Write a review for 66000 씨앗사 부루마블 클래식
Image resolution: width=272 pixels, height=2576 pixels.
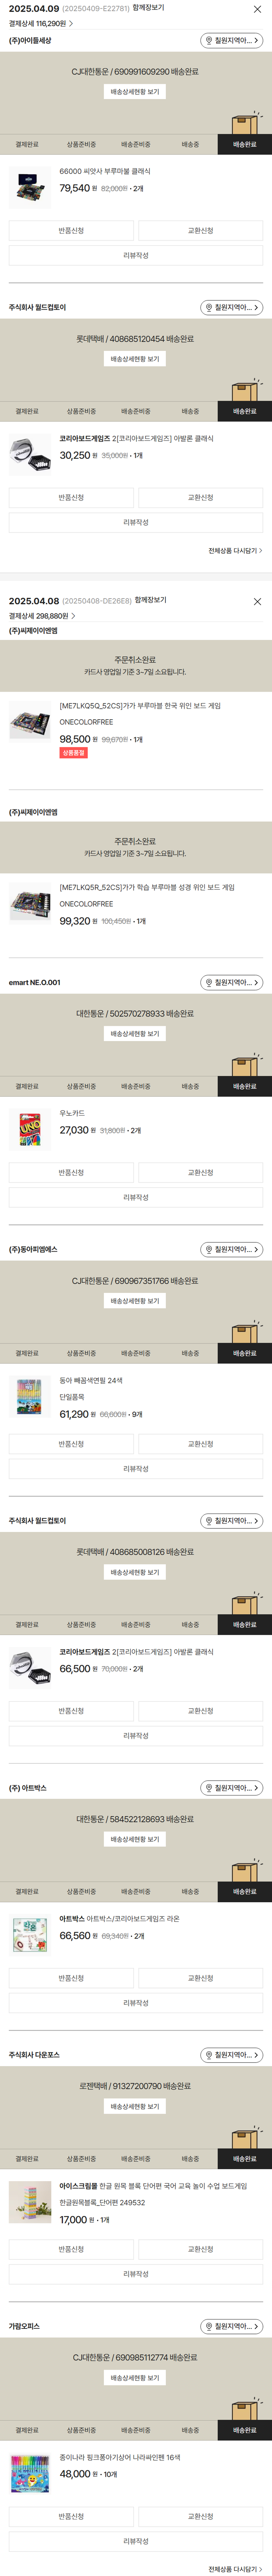pyautogui.click(x=136, y=256)
